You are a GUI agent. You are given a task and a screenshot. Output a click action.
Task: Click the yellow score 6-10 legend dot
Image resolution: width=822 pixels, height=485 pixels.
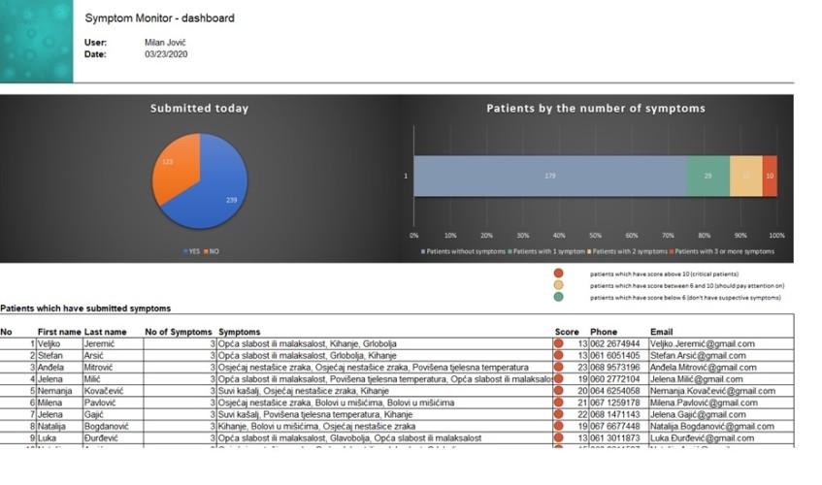(x=558, y=286)
